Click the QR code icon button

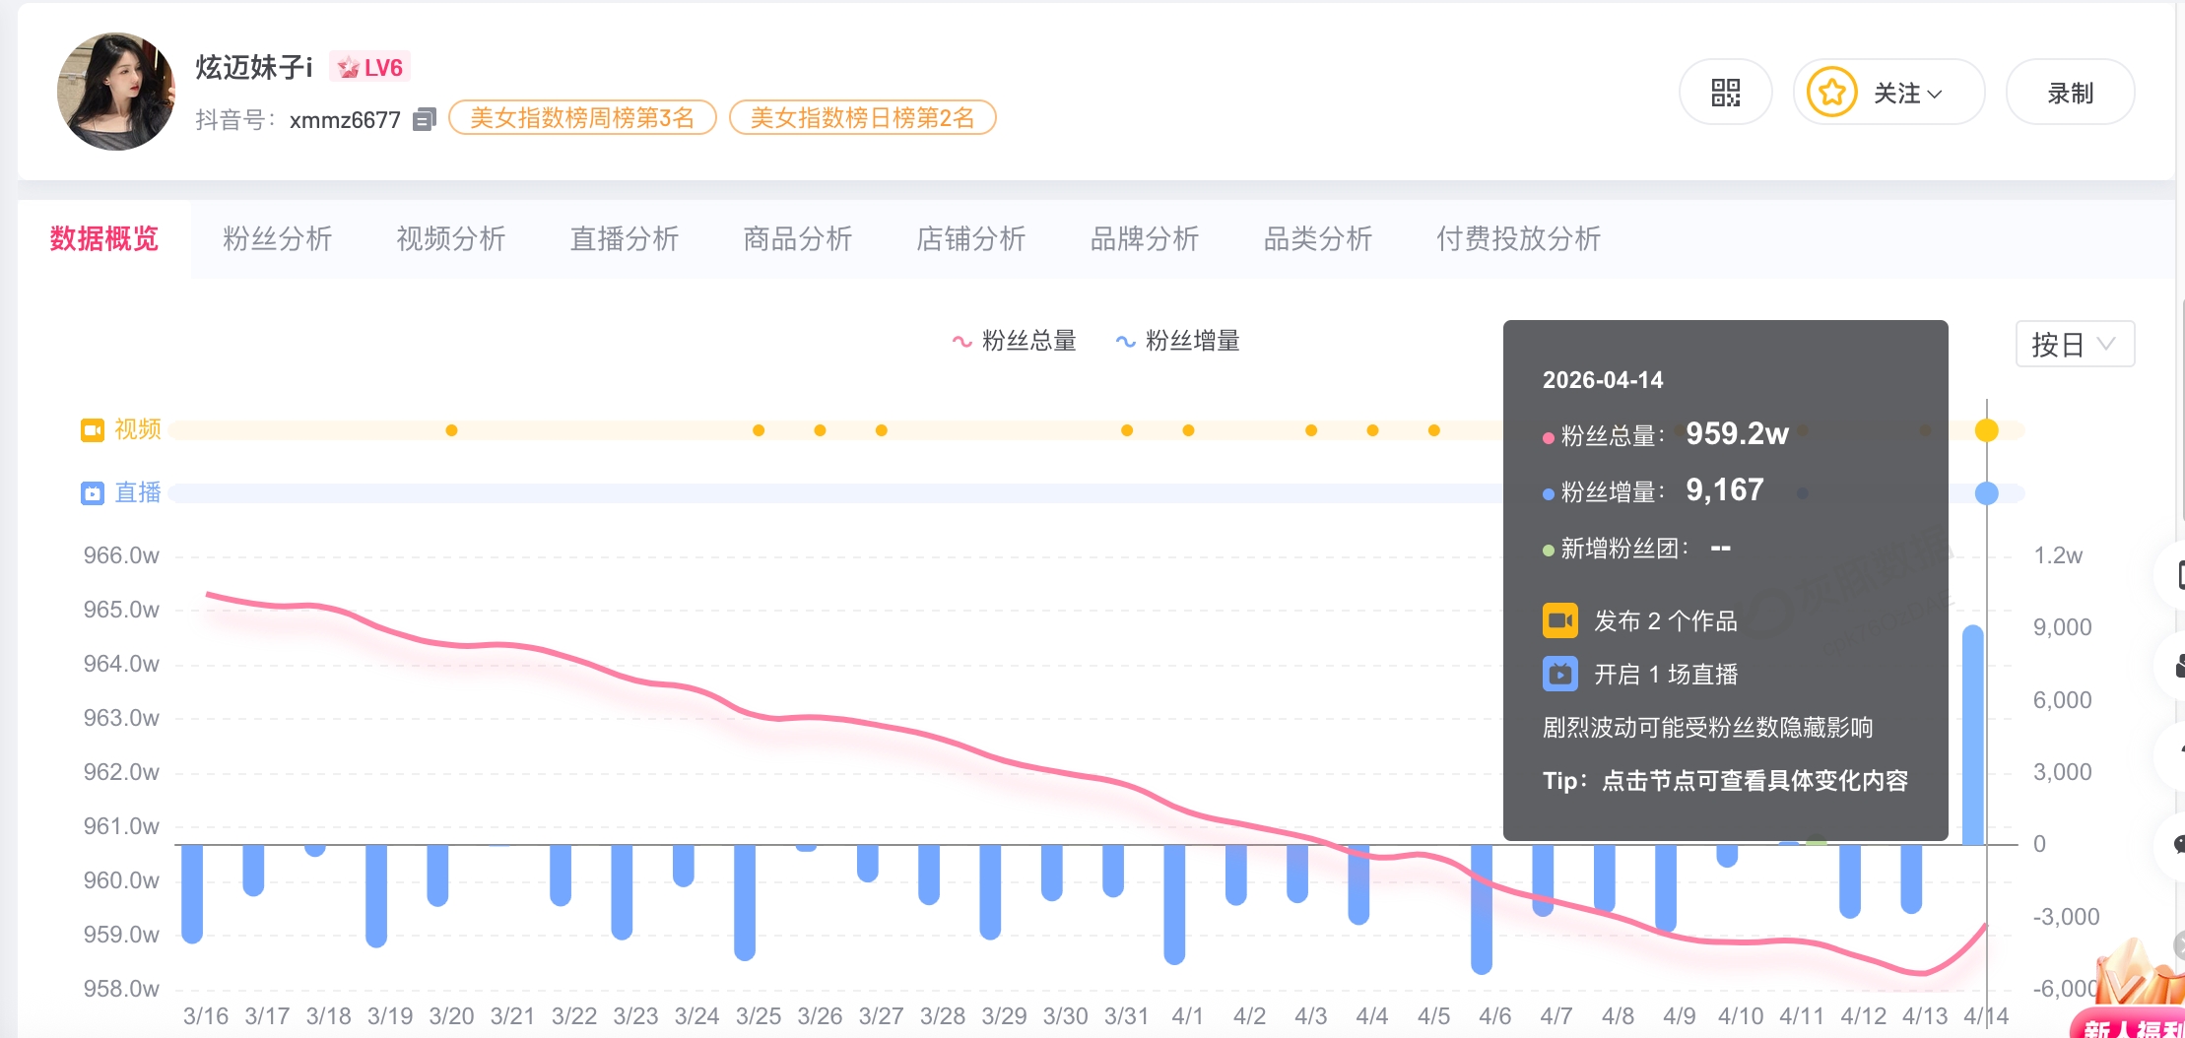point(1725,93)
